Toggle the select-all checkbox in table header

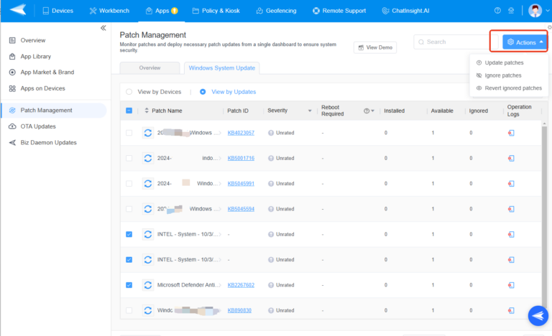[x=129, y=111]
